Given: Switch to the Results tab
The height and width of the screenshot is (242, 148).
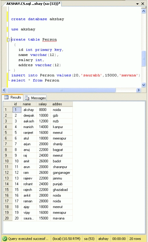Looking at the screenshot, I should [x=12, y=97].
